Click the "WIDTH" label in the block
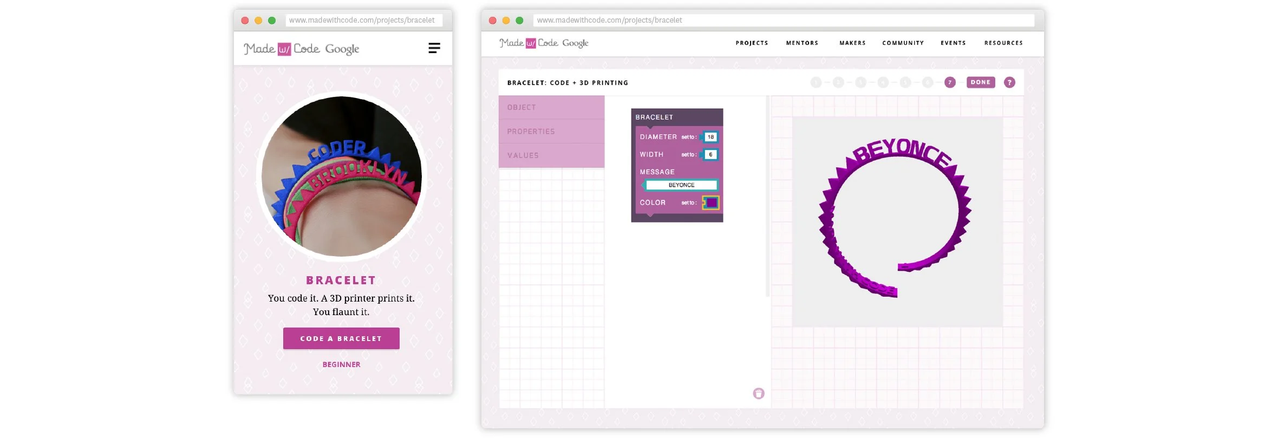This screenshot has width=1278, height=438. [x=651, y=154]
